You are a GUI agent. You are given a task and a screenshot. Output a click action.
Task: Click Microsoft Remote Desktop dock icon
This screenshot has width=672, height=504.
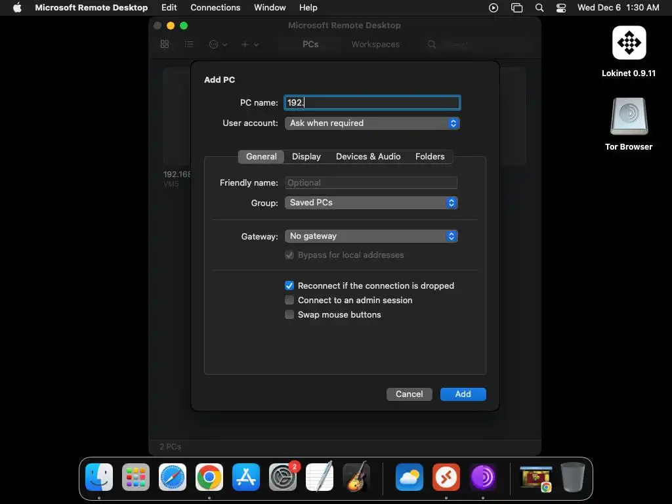click(446, 477)
